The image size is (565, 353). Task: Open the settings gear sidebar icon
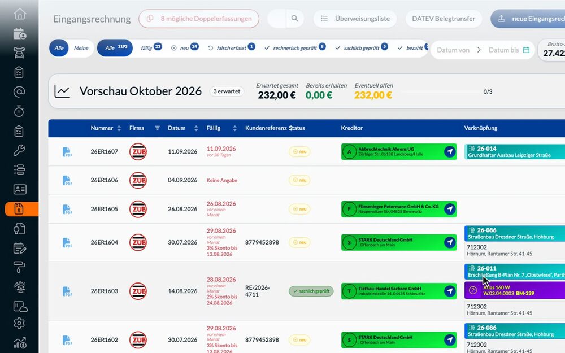tap(19, 323)
